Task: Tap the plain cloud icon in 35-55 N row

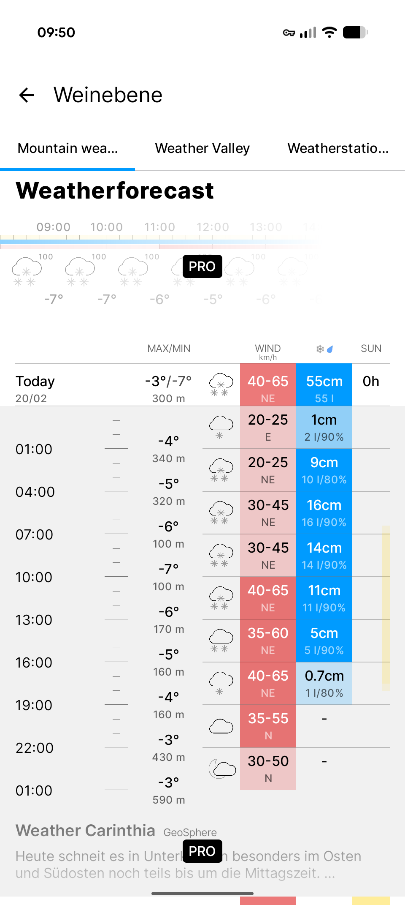Action: click(x=221, y=726)
